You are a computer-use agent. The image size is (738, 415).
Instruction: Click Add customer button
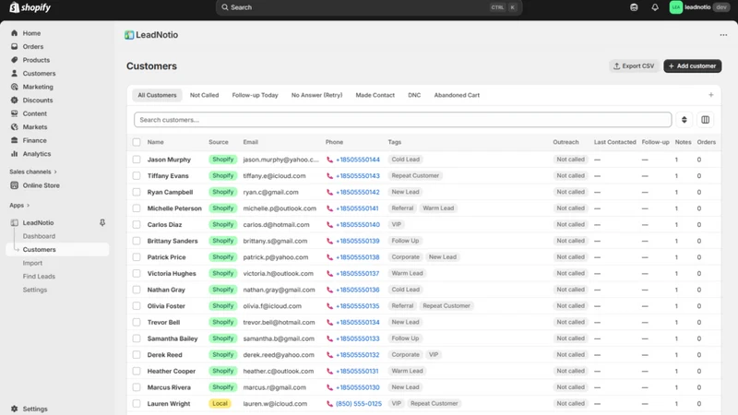[693, 65]
